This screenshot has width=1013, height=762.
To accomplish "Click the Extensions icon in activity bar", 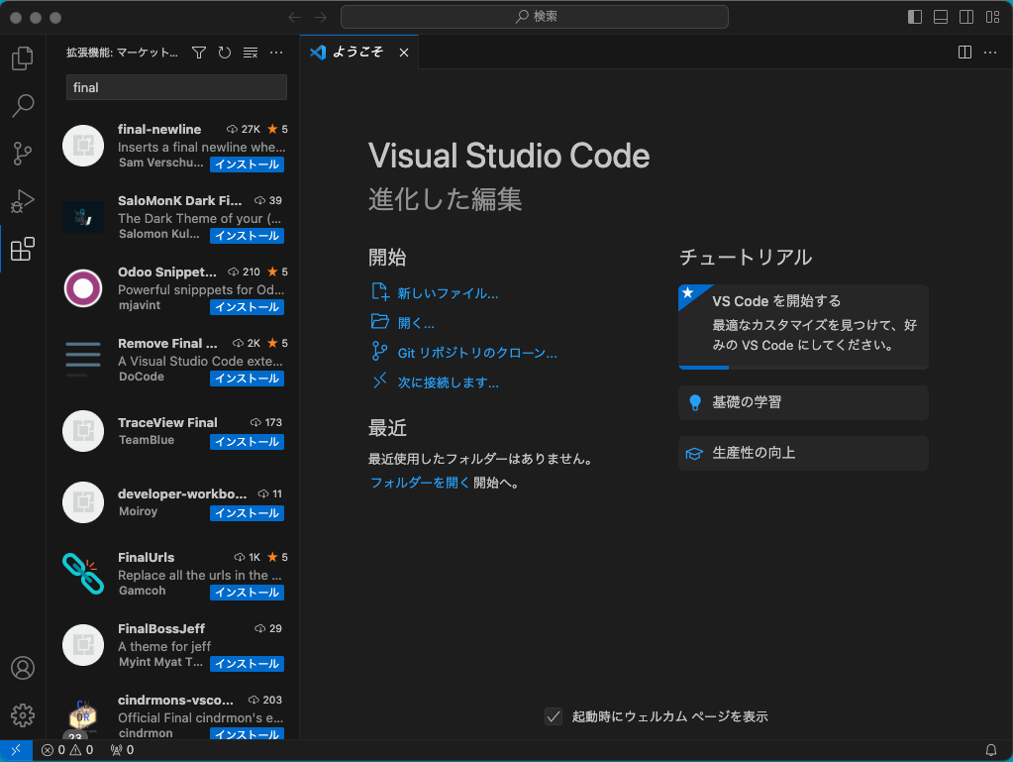I will [x=22, y=250].
